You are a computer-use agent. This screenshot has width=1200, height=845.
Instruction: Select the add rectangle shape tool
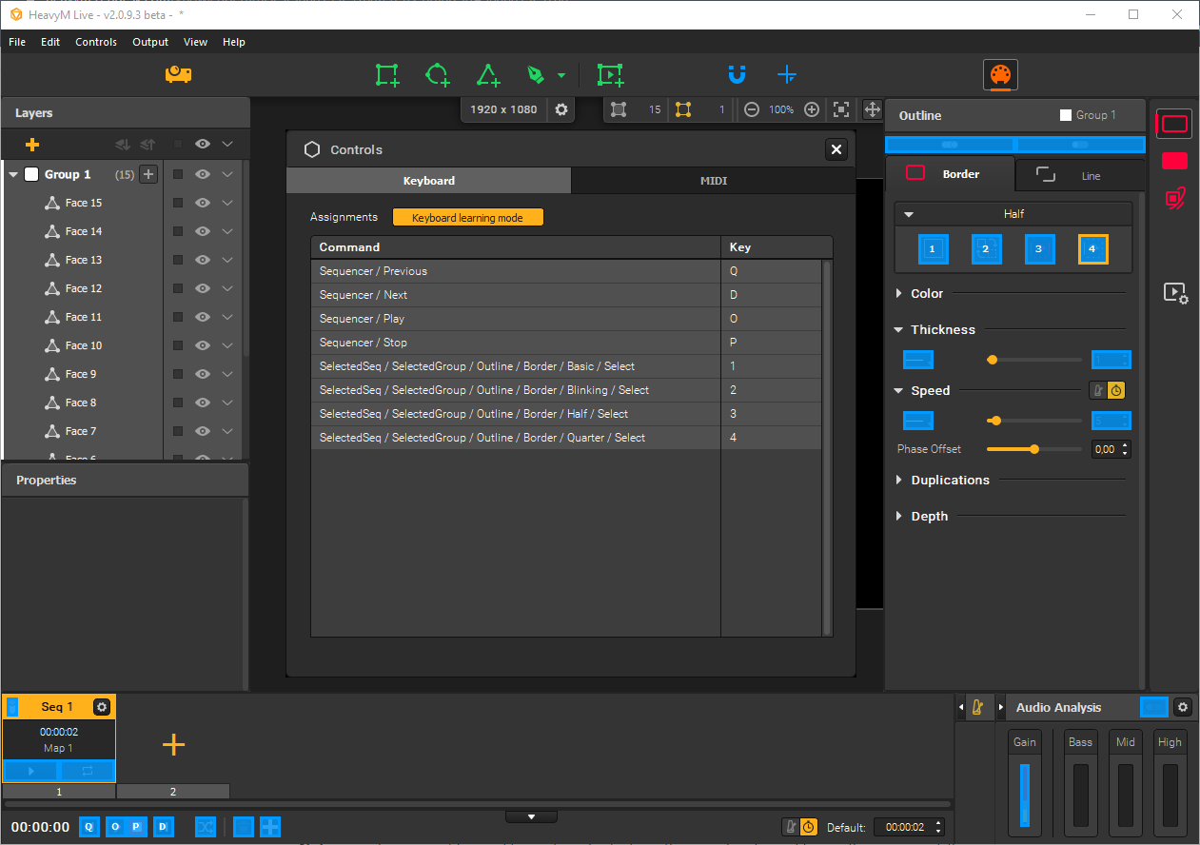pyautogui.click(x=386, y=75)
